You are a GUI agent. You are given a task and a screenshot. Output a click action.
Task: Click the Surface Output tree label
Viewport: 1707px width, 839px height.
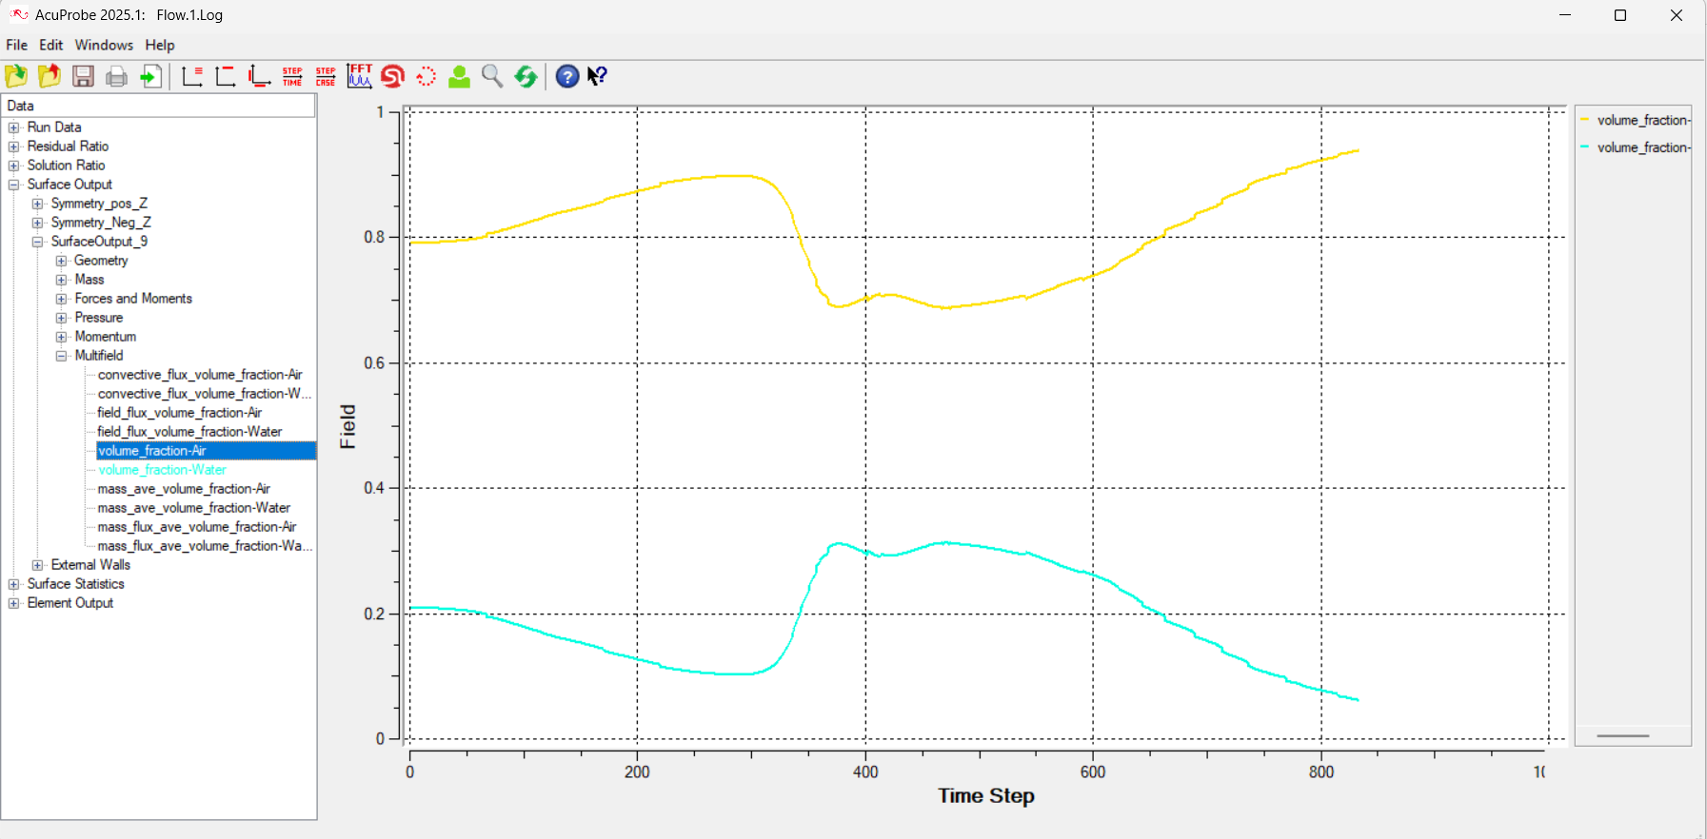[69, 185]
